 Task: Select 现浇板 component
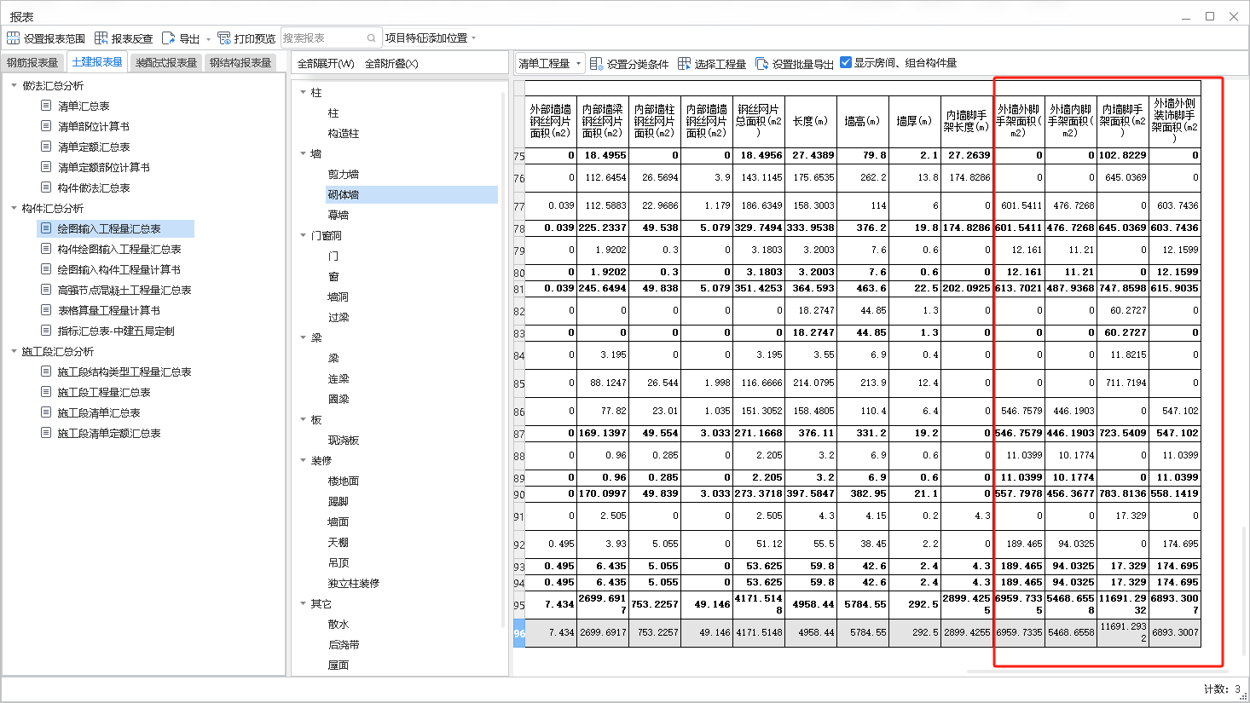coord(344,440)
